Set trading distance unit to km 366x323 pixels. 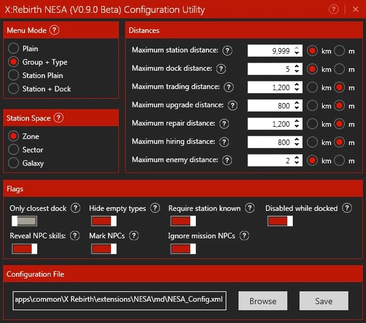[x=312, y=87]
